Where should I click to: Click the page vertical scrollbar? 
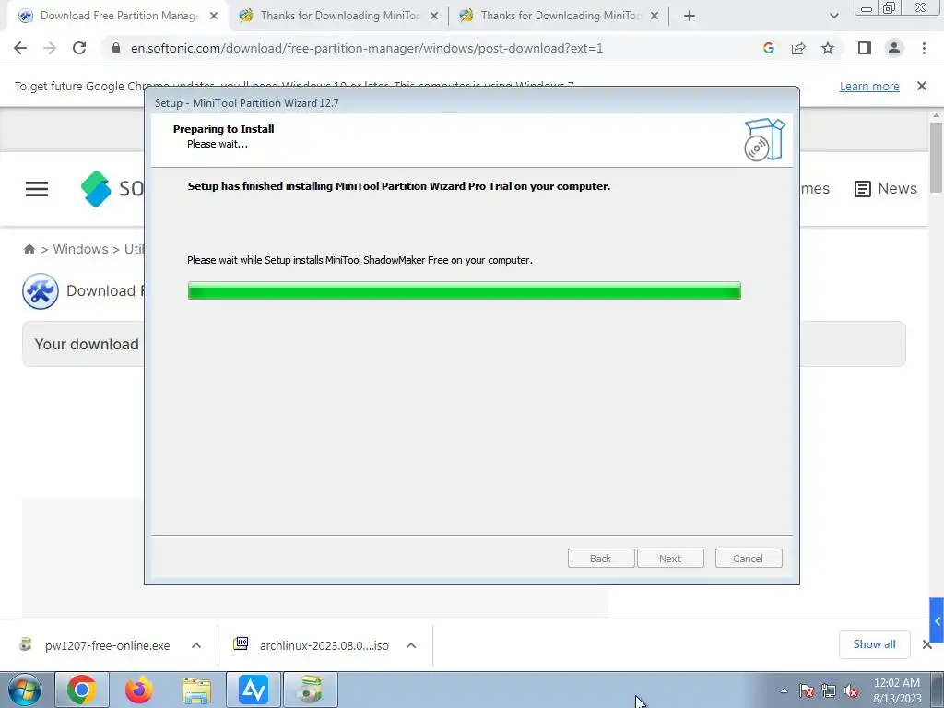(937, 158)
